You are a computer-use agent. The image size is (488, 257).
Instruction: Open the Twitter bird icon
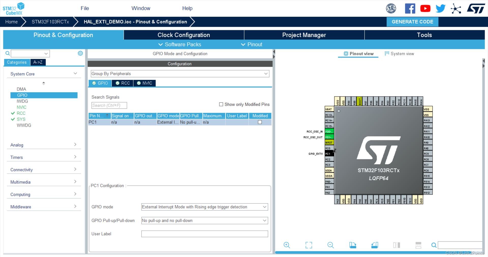pos(440,8)
